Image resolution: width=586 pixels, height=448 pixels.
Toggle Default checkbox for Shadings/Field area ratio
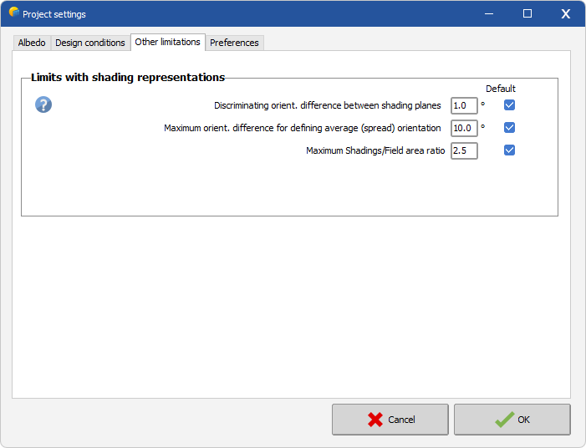509,150
